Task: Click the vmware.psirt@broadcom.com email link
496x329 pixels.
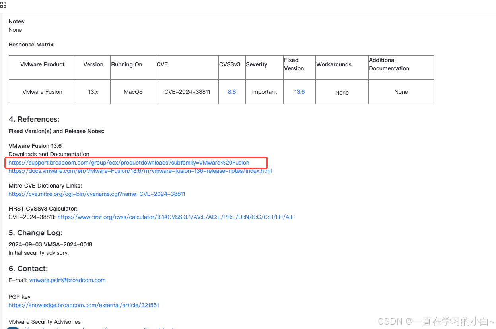Action: [x=67, y=280]
